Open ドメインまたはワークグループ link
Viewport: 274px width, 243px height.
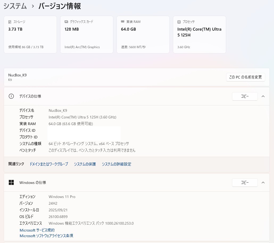[49, 164]
